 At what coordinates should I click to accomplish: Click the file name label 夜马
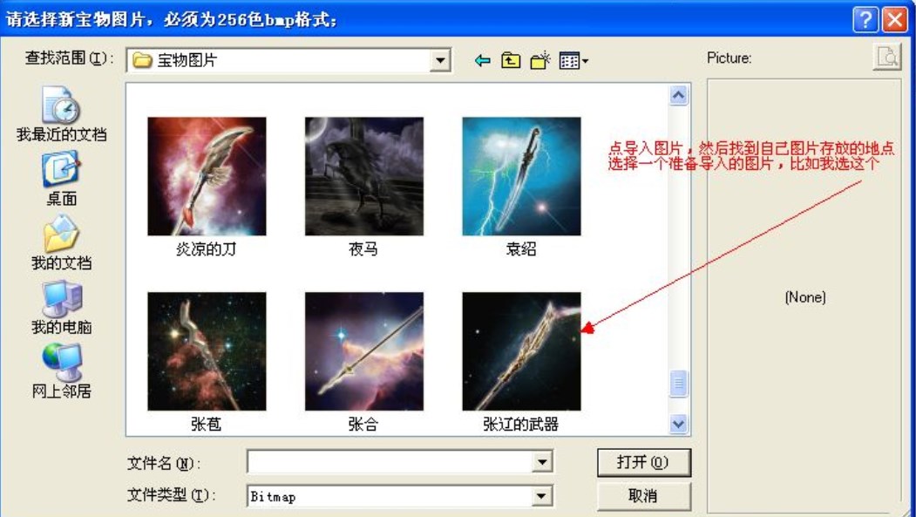363,249
